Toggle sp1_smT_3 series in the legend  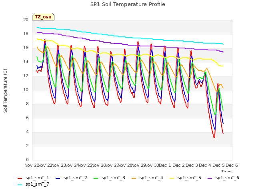tap(109, 178)
